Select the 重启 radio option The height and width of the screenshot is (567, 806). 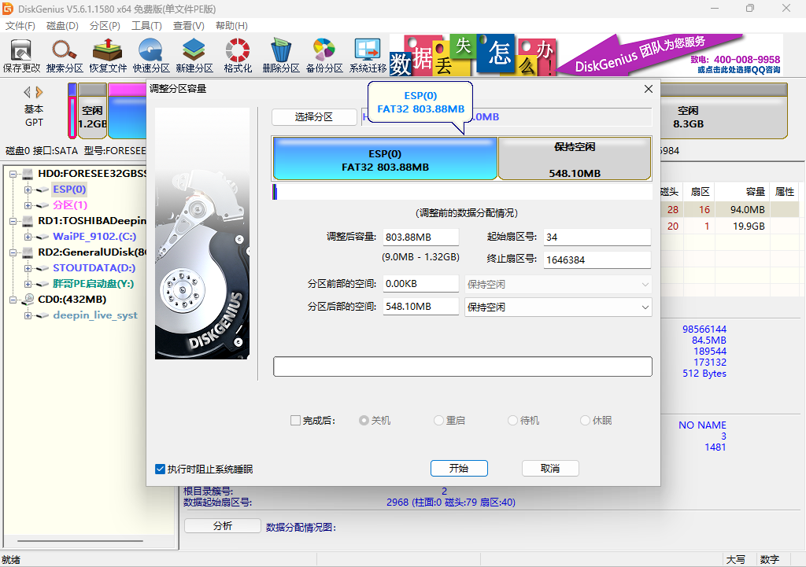coord(438,421)
